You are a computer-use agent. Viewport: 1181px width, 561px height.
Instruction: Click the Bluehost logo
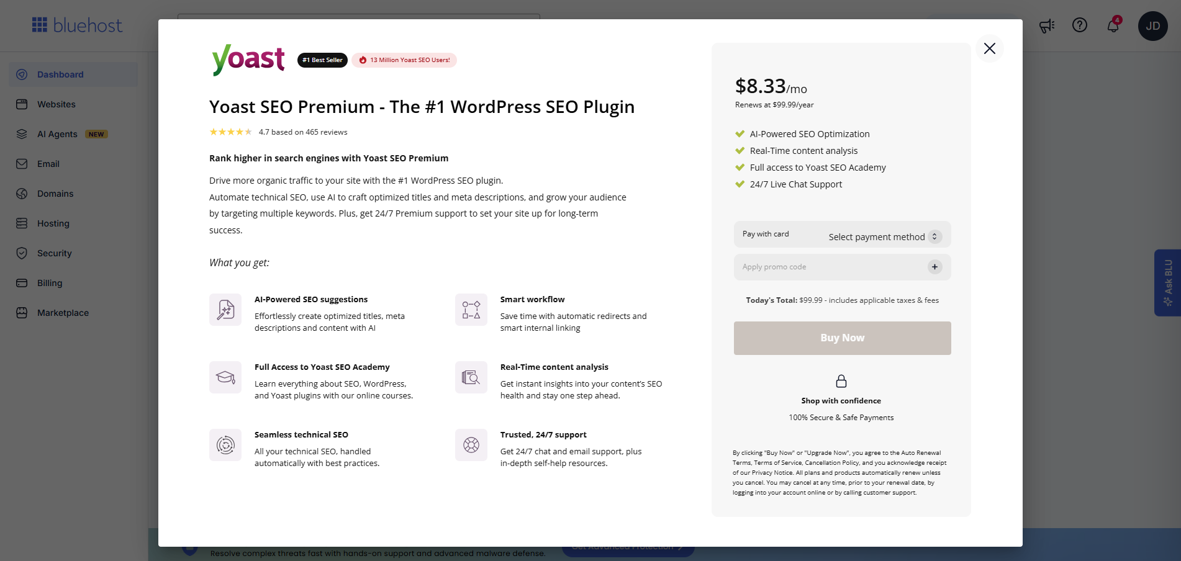77,25
